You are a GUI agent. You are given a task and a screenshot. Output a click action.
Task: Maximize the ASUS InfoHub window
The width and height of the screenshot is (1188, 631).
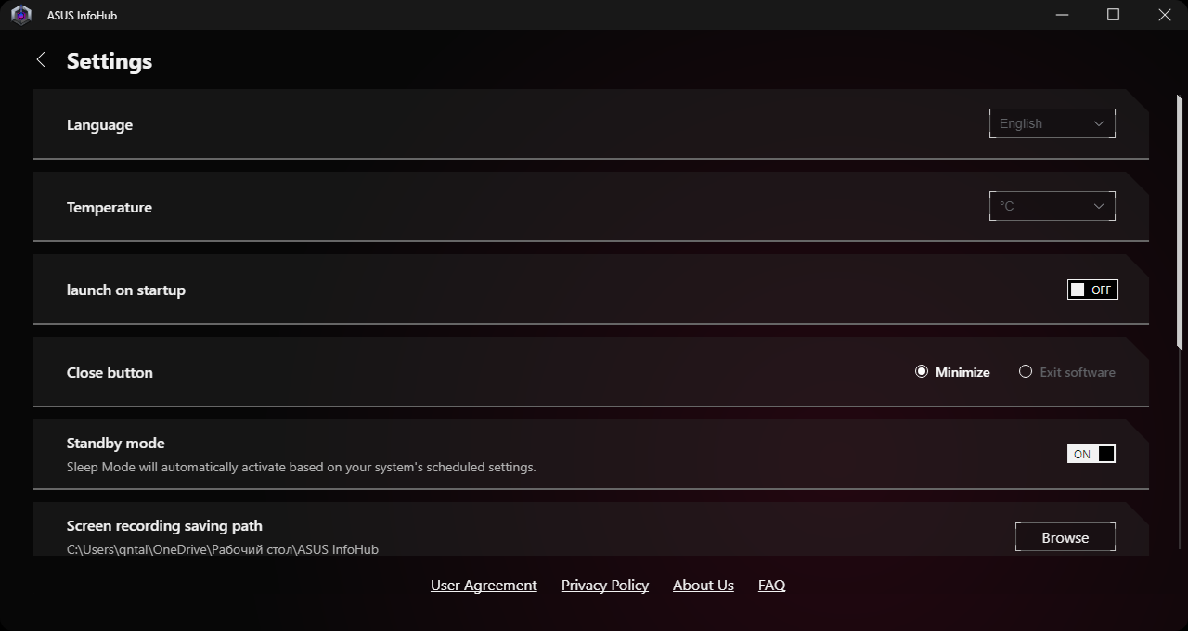1114,15
